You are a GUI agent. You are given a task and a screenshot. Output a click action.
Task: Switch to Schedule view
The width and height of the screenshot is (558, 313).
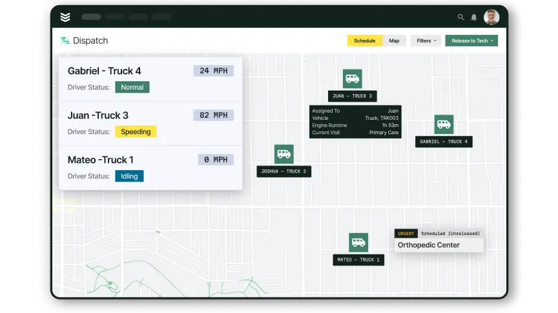(365, 41)
